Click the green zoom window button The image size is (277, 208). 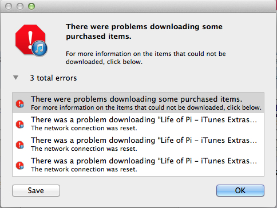pyautogui.click(x=31, y=6)
